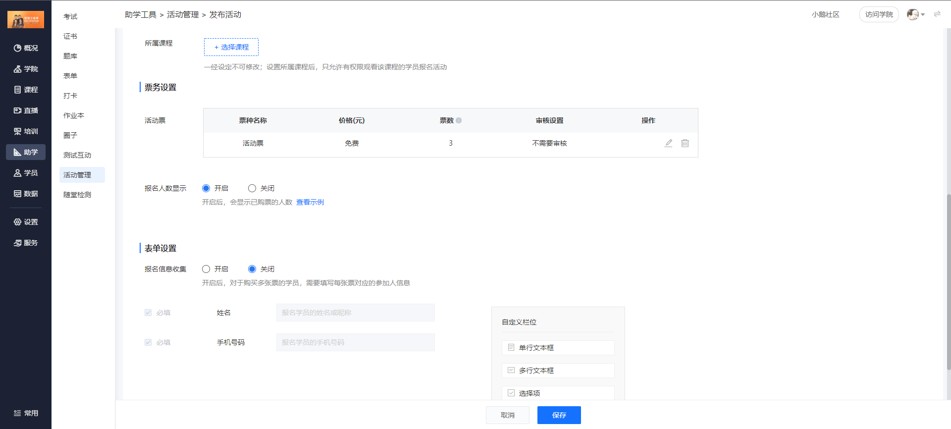
Task: Click the 票数 info tooltip icon
Action: pos(459,120)
